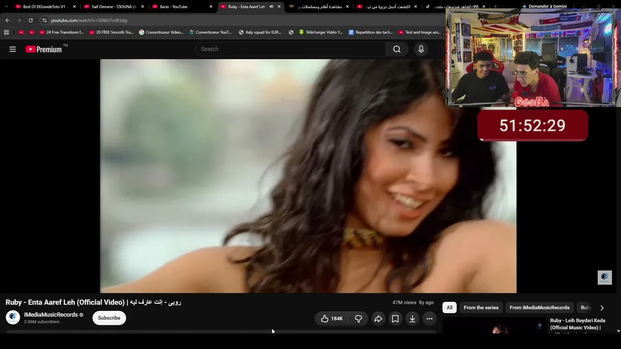The height and width of the screenshot is (349, 621).
Task: Download the video with the arrow icon
Action: (x=412, y=318)
